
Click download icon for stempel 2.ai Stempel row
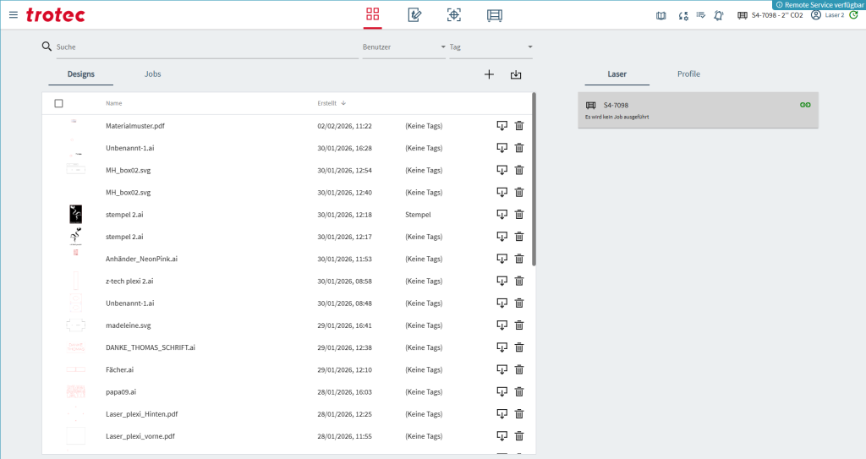point(502,215)
